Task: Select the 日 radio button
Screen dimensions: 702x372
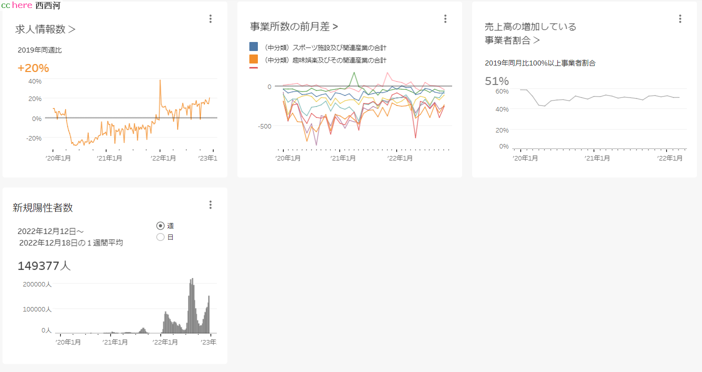Action: click(x=161, y=237)
